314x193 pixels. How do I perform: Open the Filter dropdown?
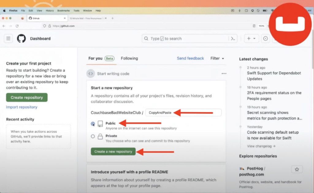pyautogui.click(x=217, y=58)
